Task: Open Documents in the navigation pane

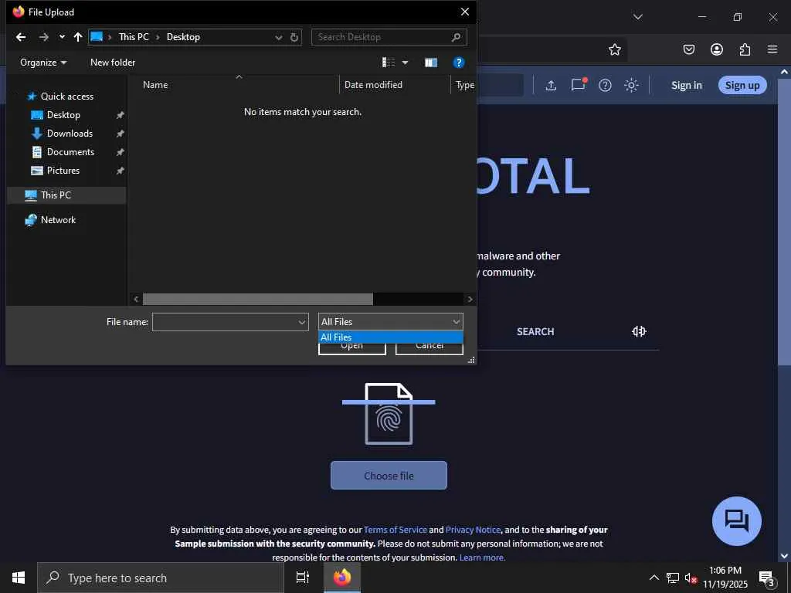Action: point(70,152)
